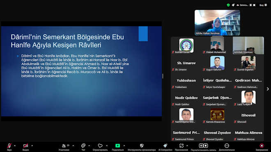This screenshot has height=152, width=271.
Task: Pause or stop recording in bottom toolbar
Action: tap(203, 146)
